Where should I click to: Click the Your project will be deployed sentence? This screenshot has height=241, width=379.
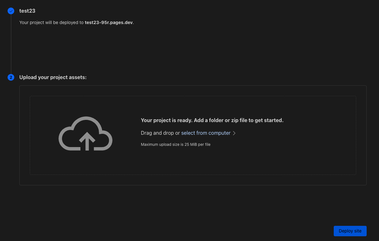click(52, 23)
